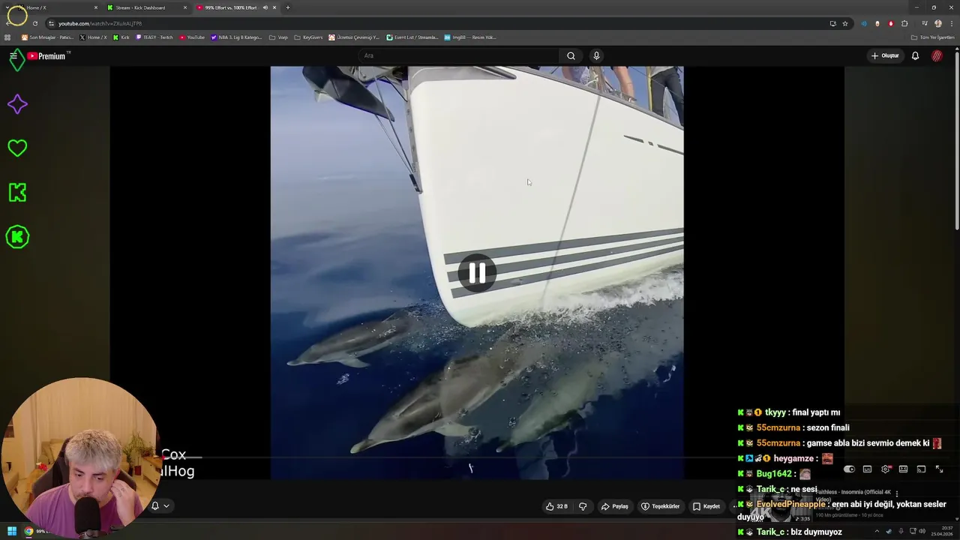Open Tüm Yer İşaretleri bookmarks folder
The image size is (960, 540).
(x=932, y=37)
